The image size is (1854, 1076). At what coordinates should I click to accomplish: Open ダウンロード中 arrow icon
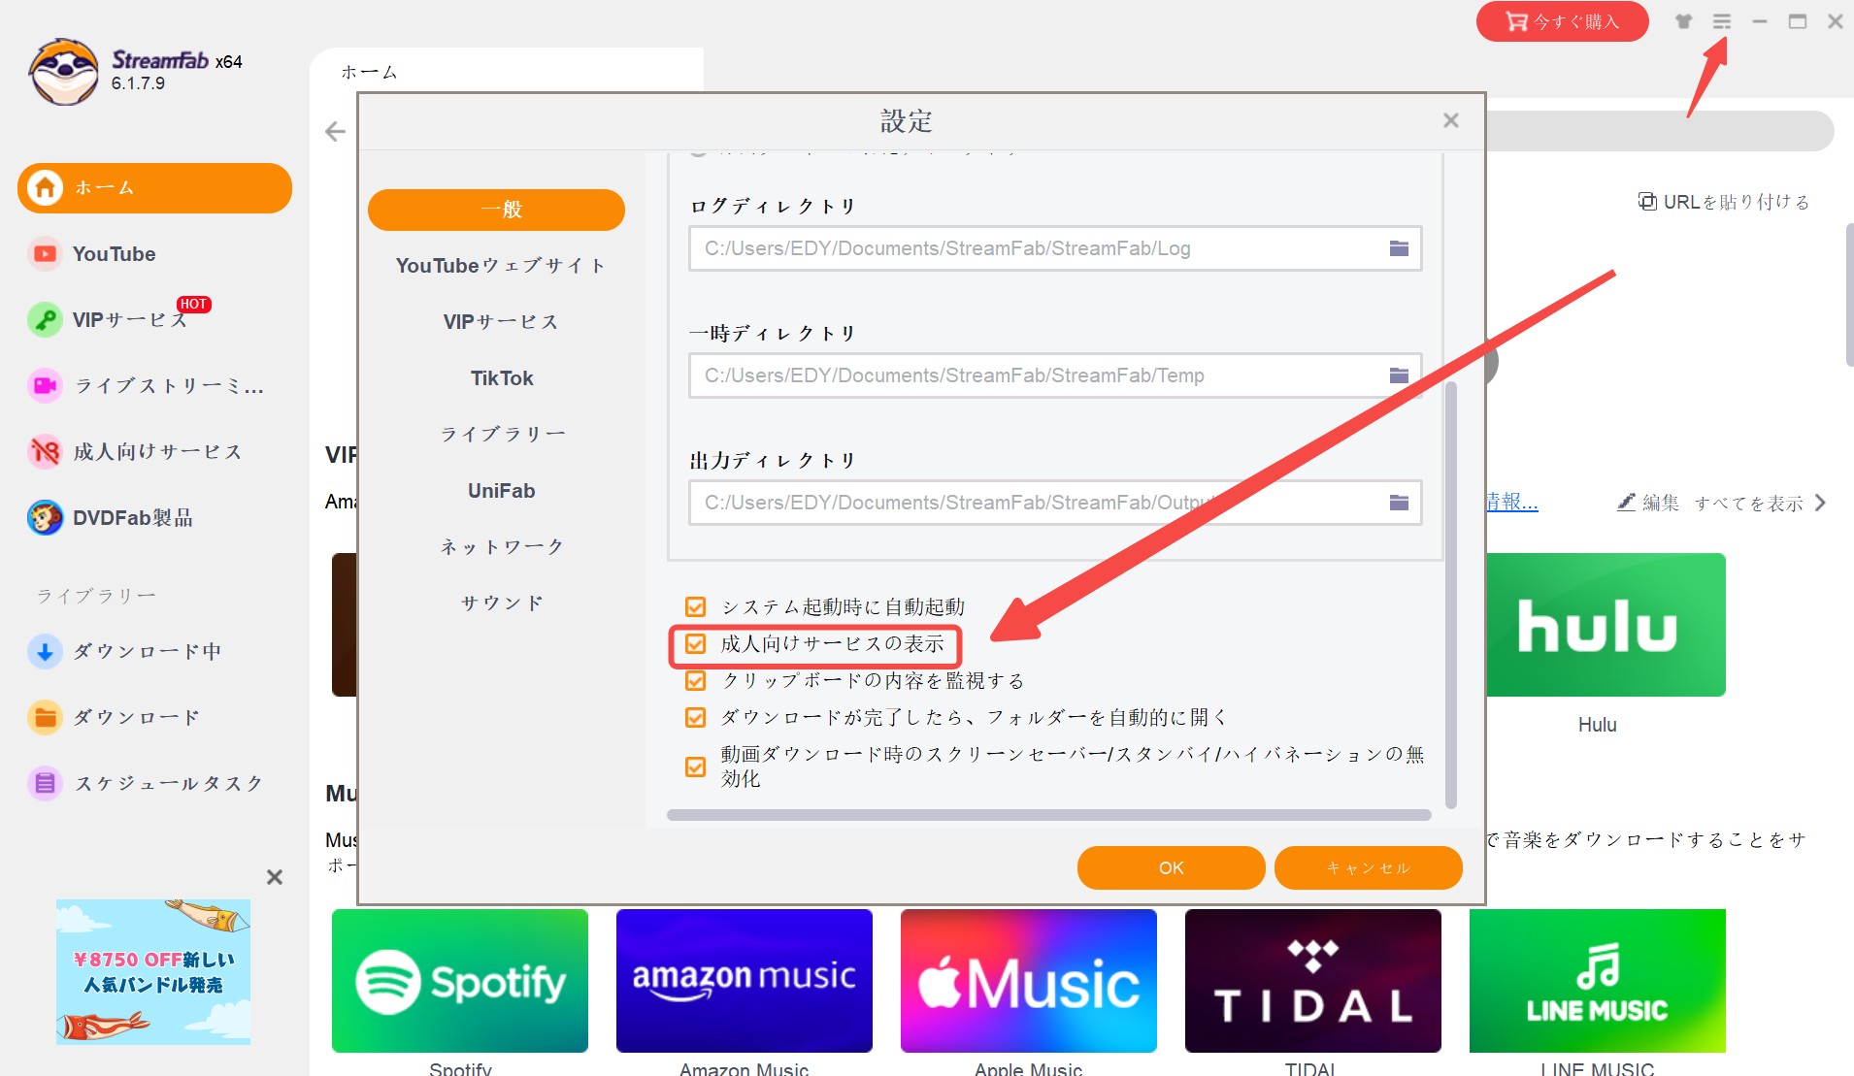[x=45, y=651]
